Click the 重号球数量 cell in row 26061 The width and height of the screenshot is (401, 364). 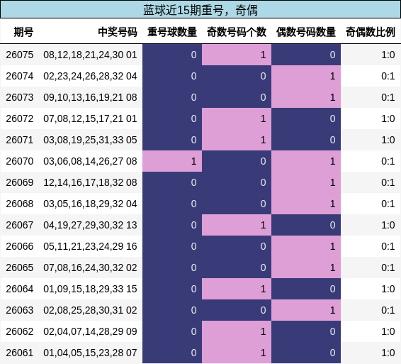coord(172,353)
